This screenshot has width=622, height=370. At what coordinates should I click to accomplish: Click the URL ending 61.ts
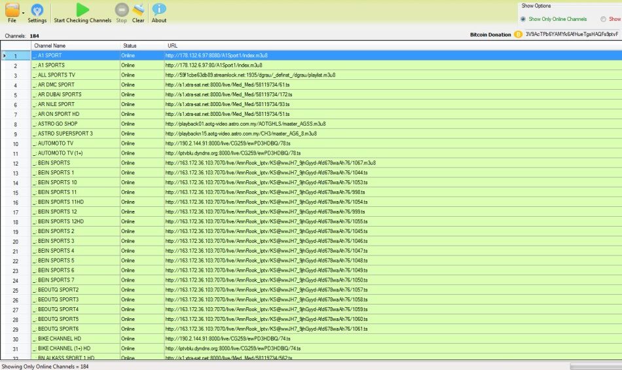tap(227, 84)
